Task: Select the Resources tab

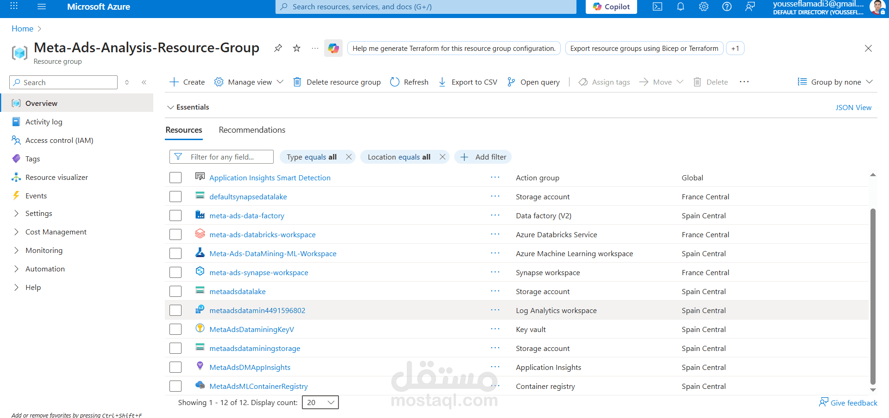Action: 184,130
